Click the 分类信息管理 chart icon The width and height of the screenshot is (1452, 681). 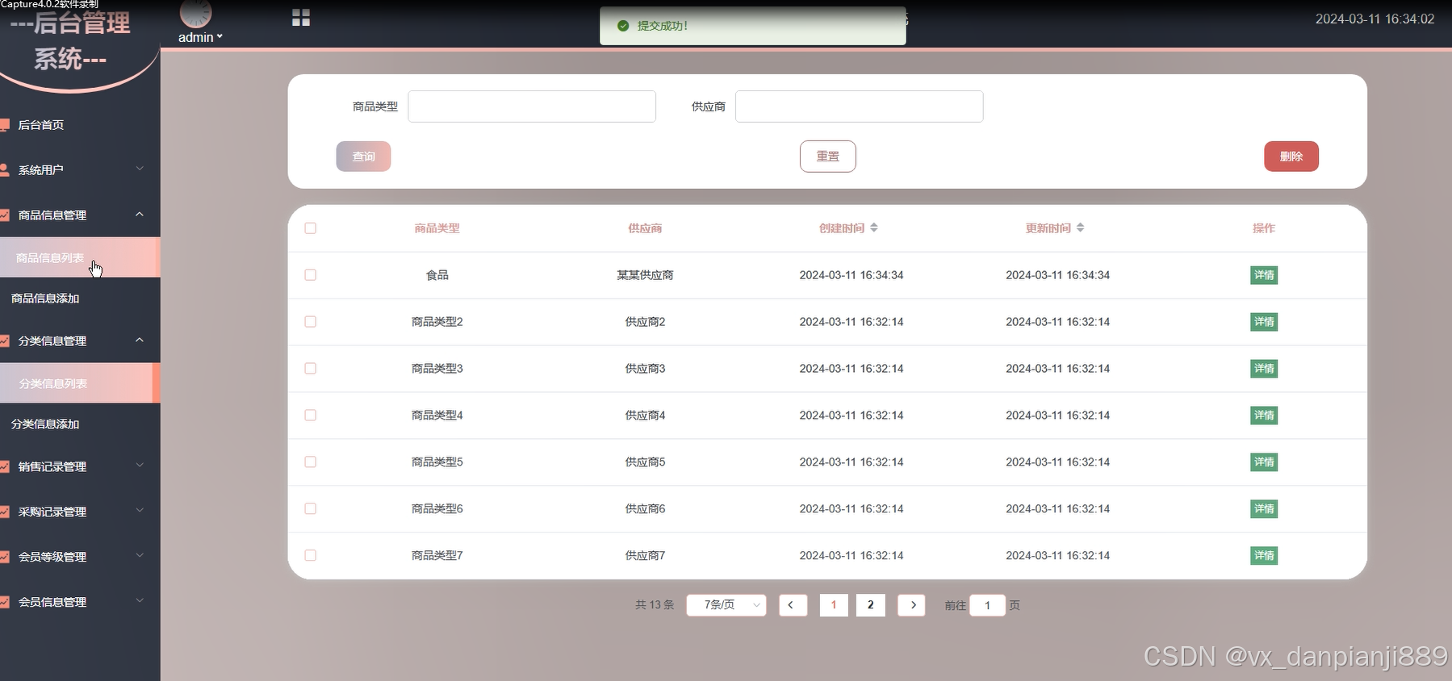coord(4,341)
